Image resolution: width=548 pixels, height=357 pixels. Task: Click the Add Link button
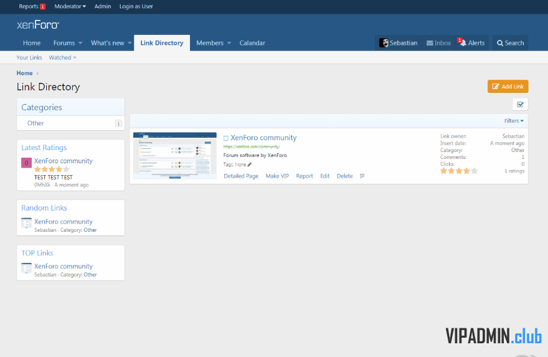point(508,87)
